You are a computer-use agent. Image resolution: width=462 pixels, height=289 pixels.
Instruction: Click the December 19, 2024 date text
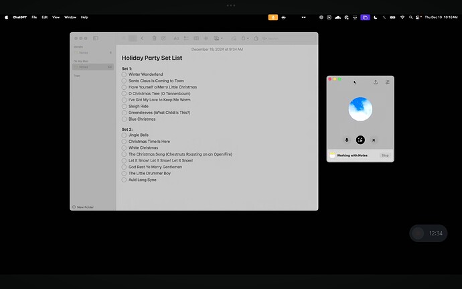point(217,50)
